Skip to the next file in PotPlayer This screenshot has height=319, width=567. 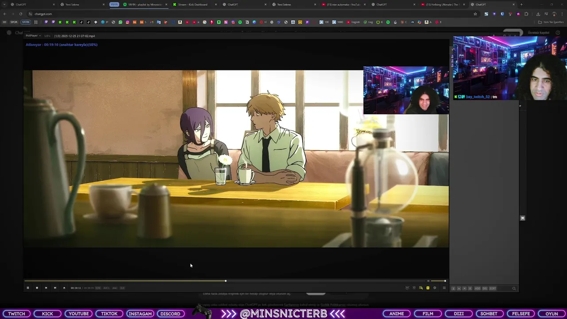(x=55, y=288)
